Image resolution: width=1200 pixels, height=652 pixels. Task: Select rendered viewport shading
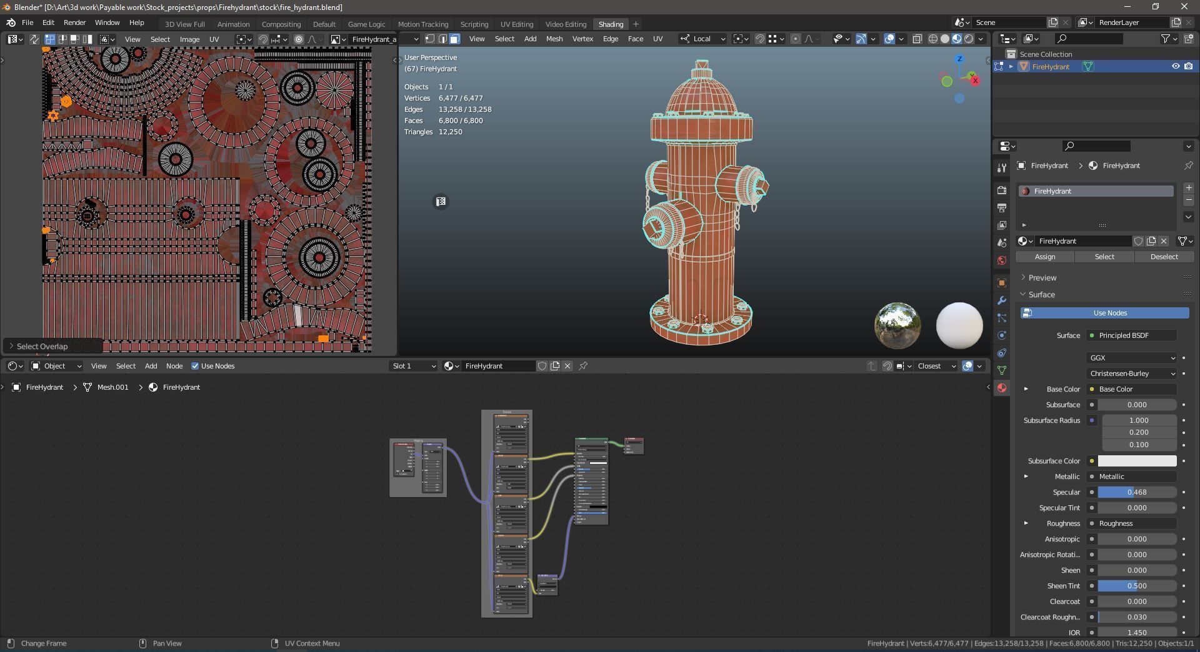(x=969, y=39)
